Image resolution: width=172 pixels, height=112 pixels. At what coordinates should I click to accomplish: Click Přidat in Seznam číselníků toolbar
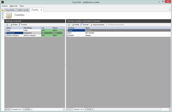pos(14,25)
